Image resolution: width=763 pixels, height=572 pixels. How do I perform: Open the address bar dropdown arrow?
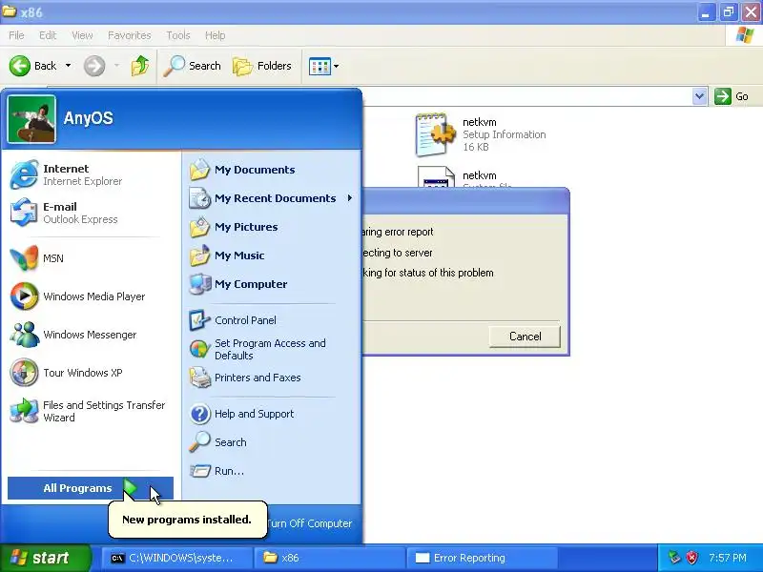[699, 96]
